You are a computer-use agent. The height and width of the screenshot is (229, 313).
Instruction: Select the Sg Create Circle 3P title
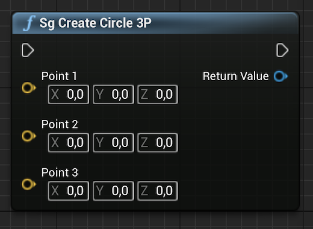click(95, 23)
